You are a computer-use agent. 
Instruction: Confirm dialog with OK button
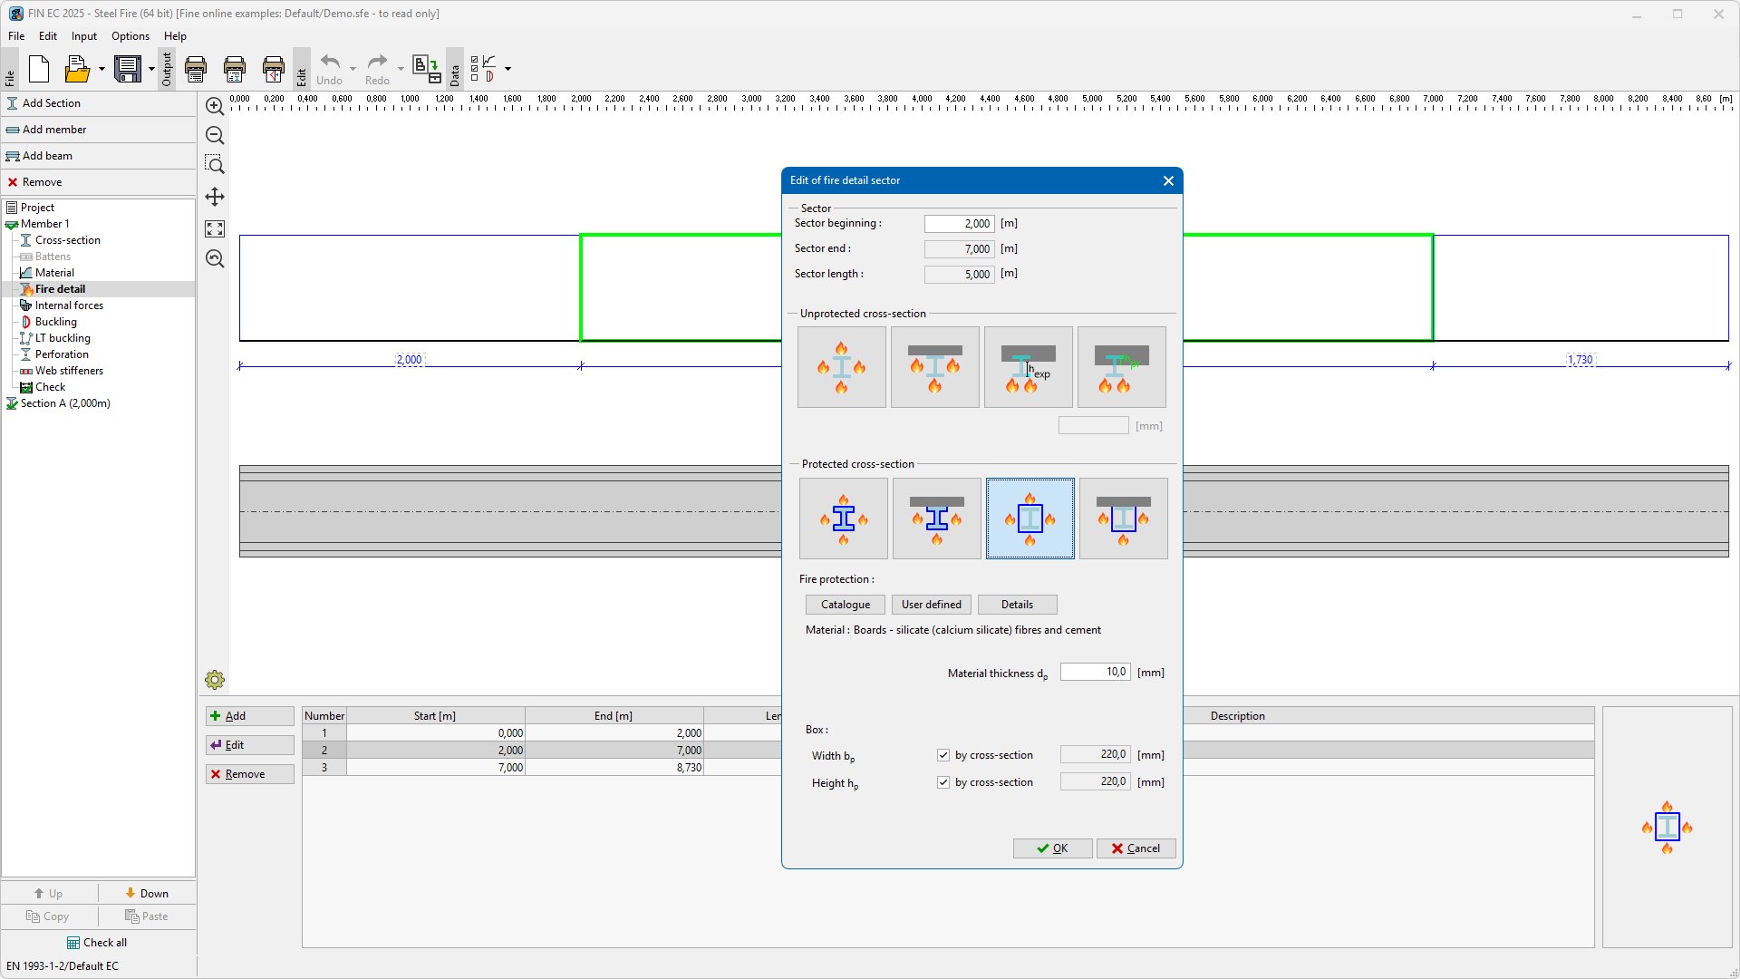(1052, 848)
